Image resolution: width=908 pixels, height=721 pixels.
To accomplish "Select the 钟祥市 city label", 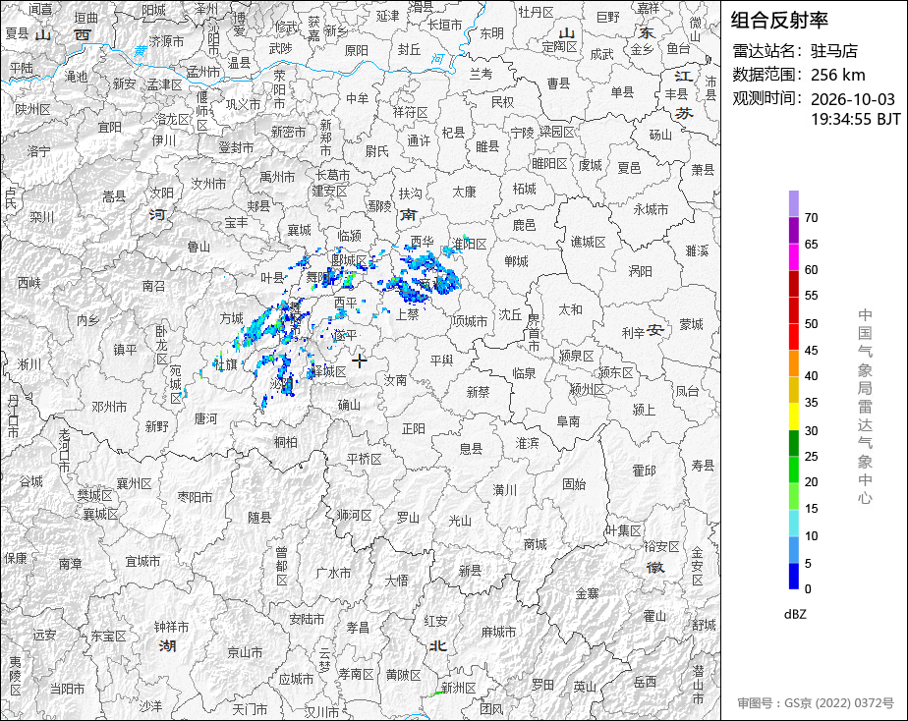I will tap(171, 627).
